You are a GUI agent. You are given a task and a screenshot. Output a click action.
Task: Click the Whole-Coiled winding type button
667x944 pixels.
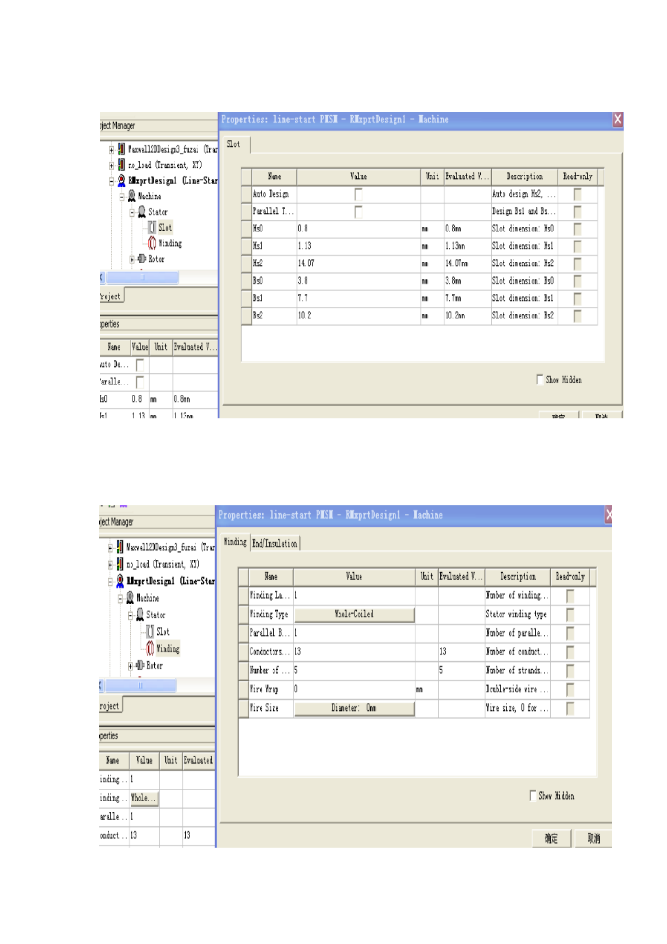[x=354, y=614]
